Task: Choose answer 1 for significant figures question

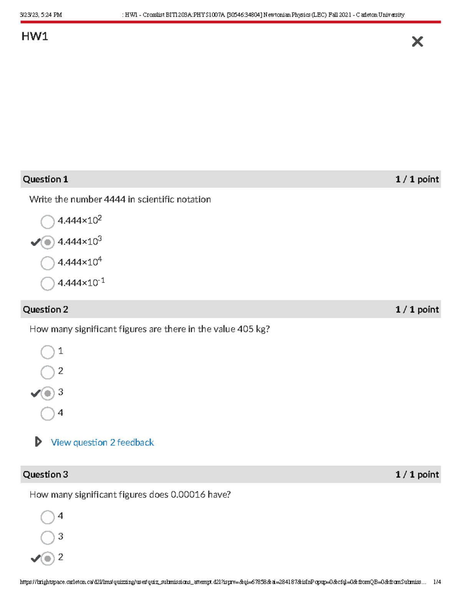Action: click(47, 352)
